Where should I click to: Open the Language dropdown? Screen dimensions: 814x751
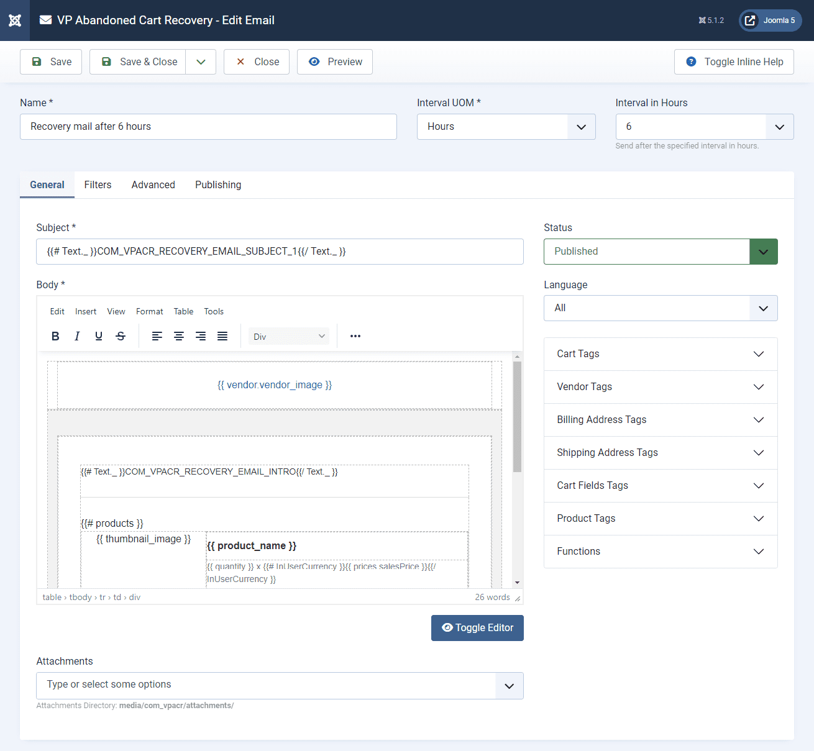point(661,308)
